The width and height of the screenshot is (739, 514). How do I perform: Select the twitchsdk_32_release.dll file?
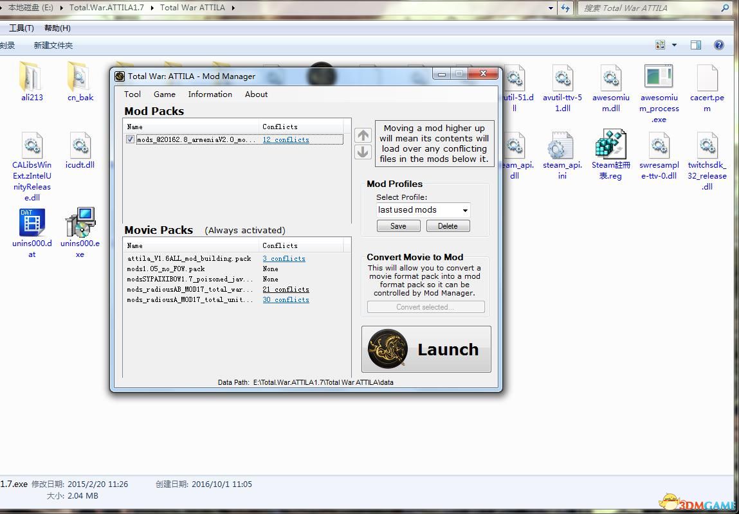pos(707,161)
